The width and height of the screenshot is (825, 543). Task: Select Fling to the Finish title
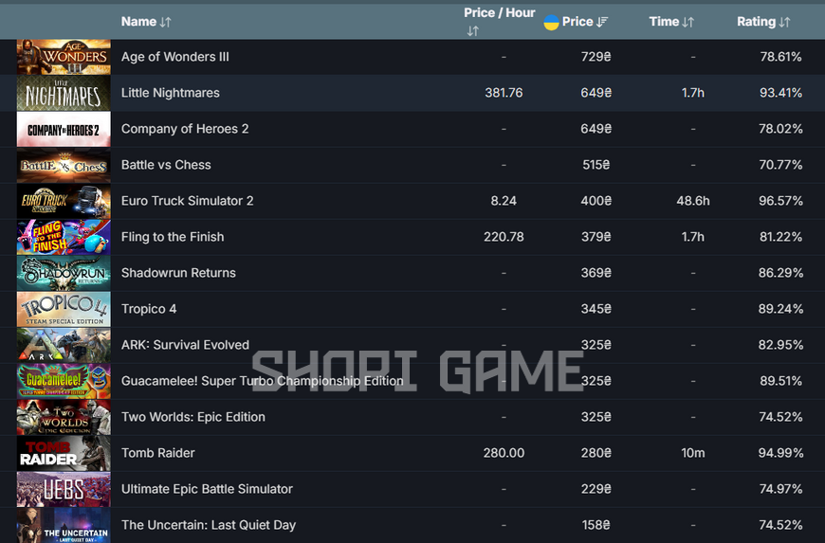coord(173,237)
